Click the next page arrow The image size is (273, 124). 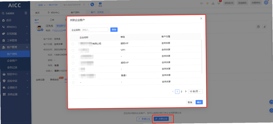tap(186, 92)
